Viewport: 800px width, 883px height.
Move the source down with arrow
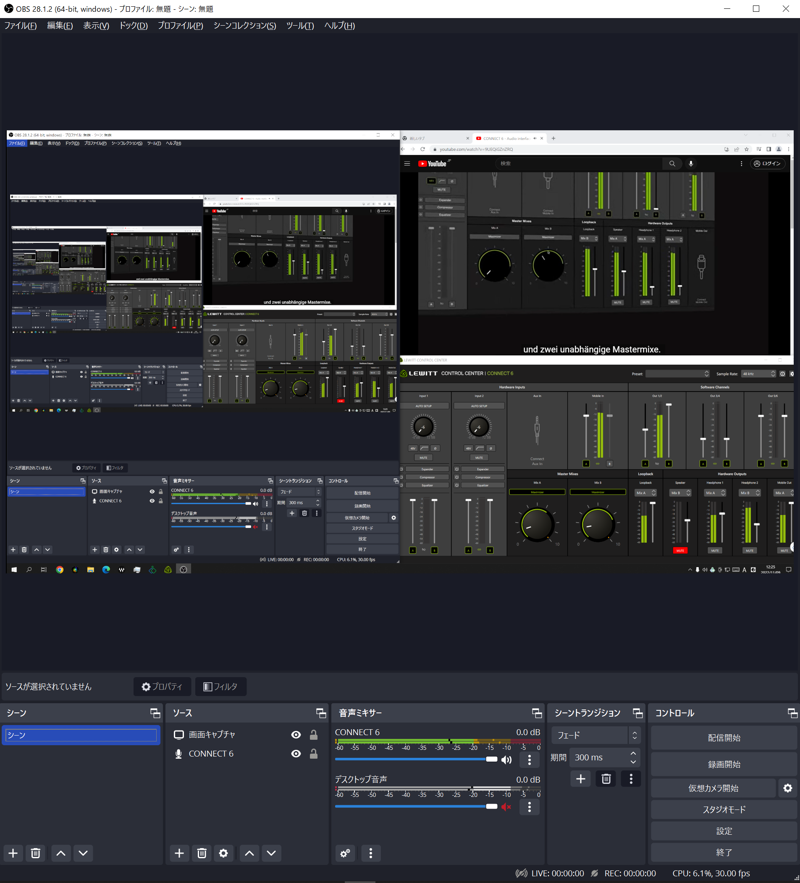(x=271, y=853)
